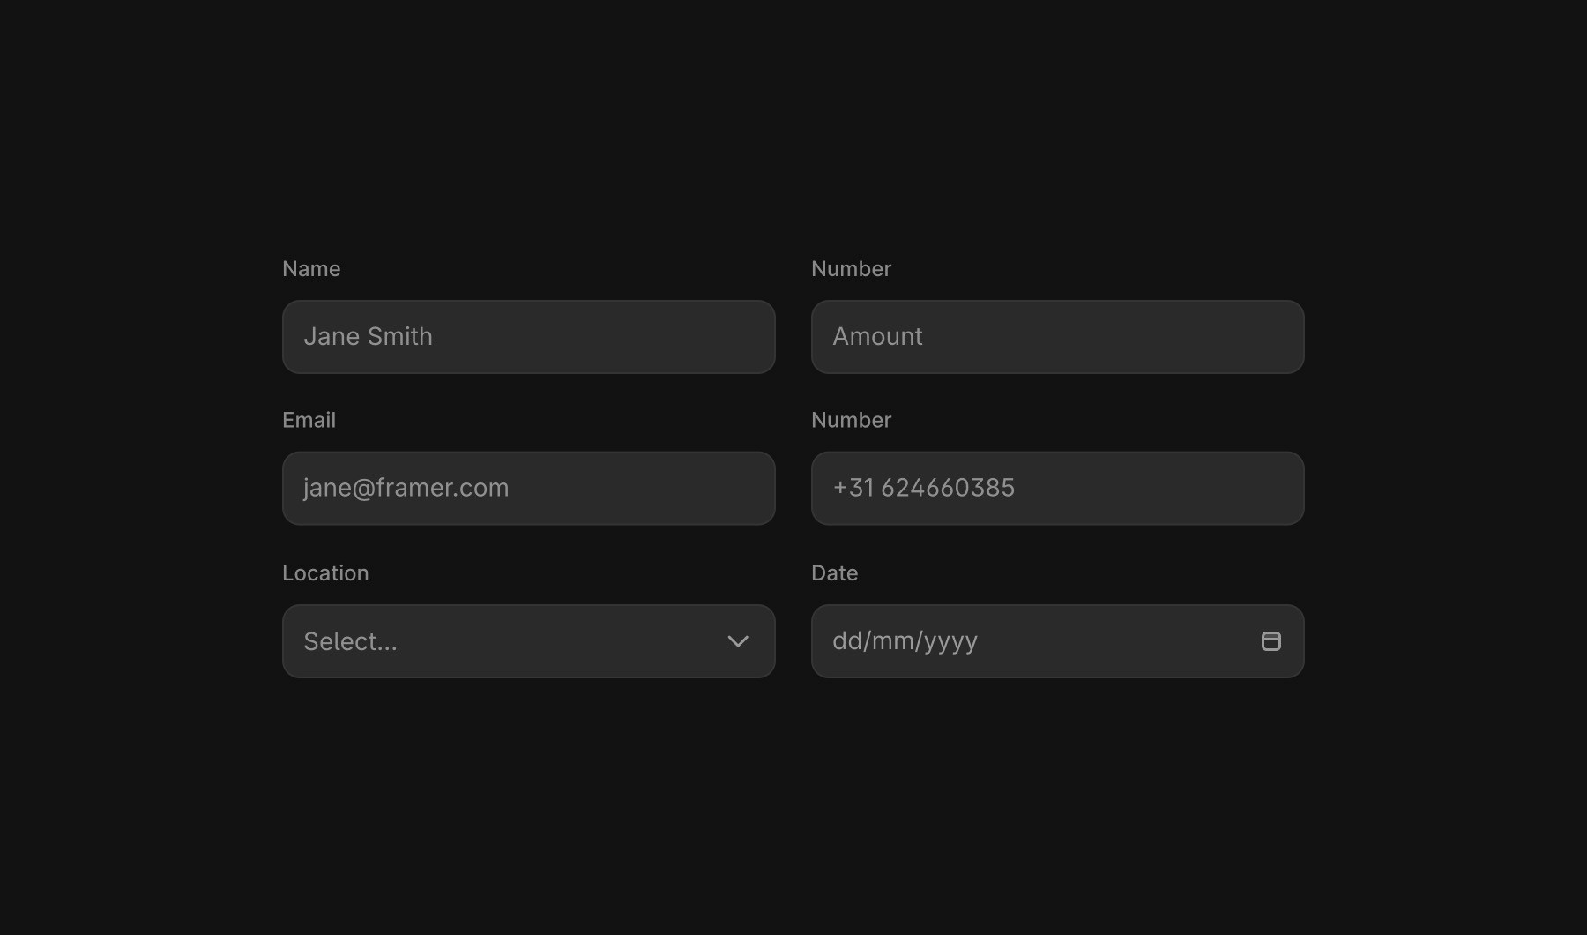The image size is (1587, 935).
Task: Click the Date field label
Action: click(x=834, y=573)
